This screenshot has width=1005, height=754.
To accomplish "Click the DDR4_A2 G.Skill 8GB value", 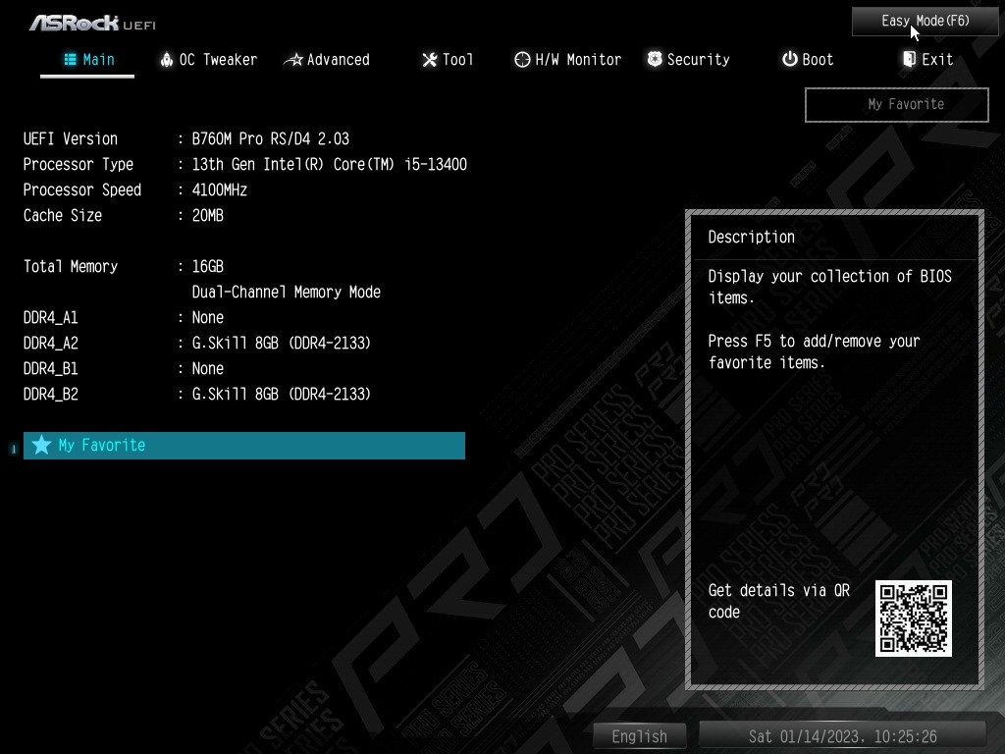I will [282, 344].
